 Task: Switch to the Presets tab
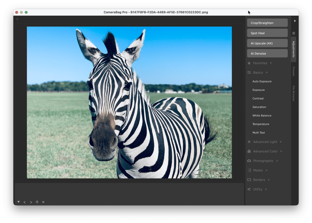(x=294, y=71)
